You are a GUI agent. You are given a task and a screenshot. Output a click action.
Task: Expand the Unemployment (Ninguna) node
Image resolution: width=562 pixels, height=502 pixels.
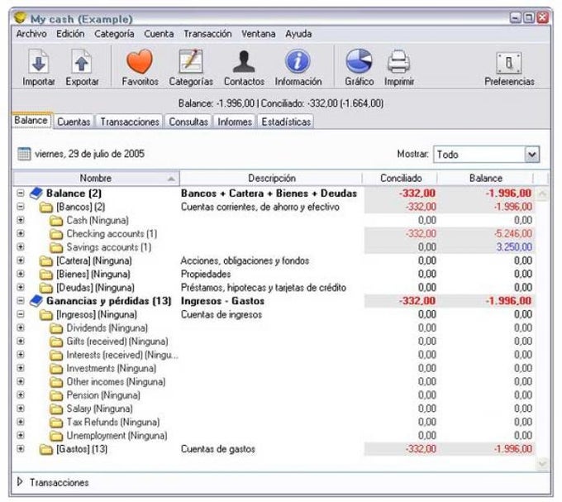tap(21, 435)
